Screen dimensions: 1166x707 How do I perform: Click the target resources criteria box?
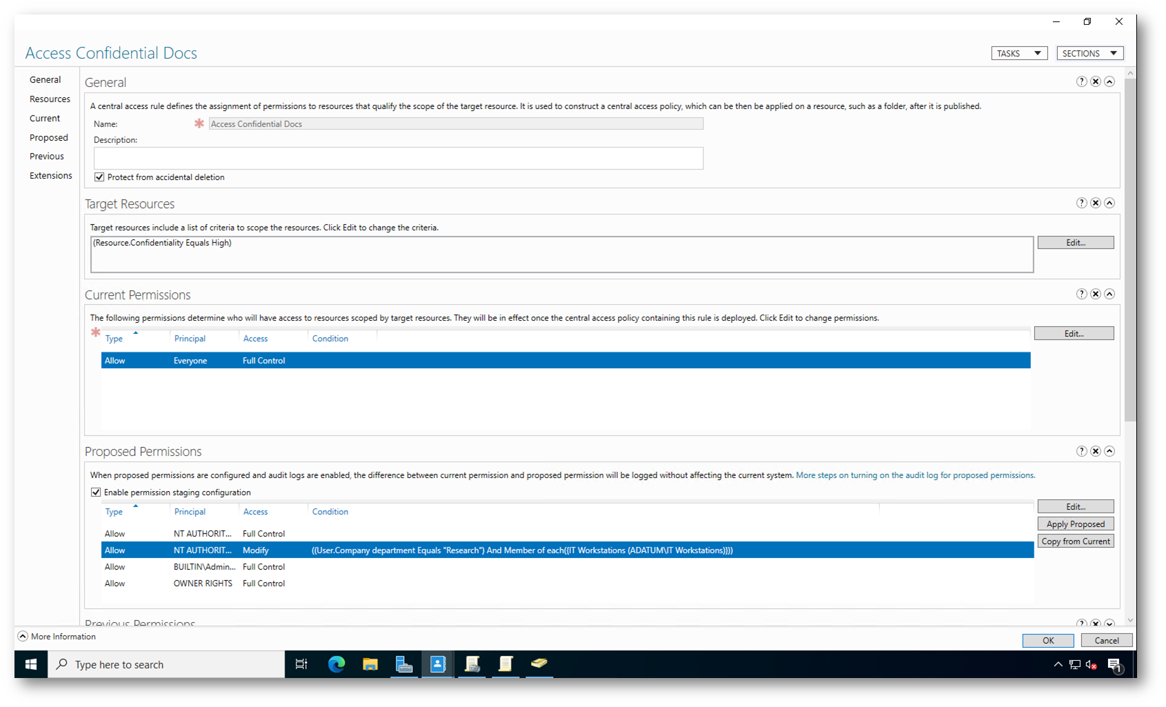click(x=562, y=255)
